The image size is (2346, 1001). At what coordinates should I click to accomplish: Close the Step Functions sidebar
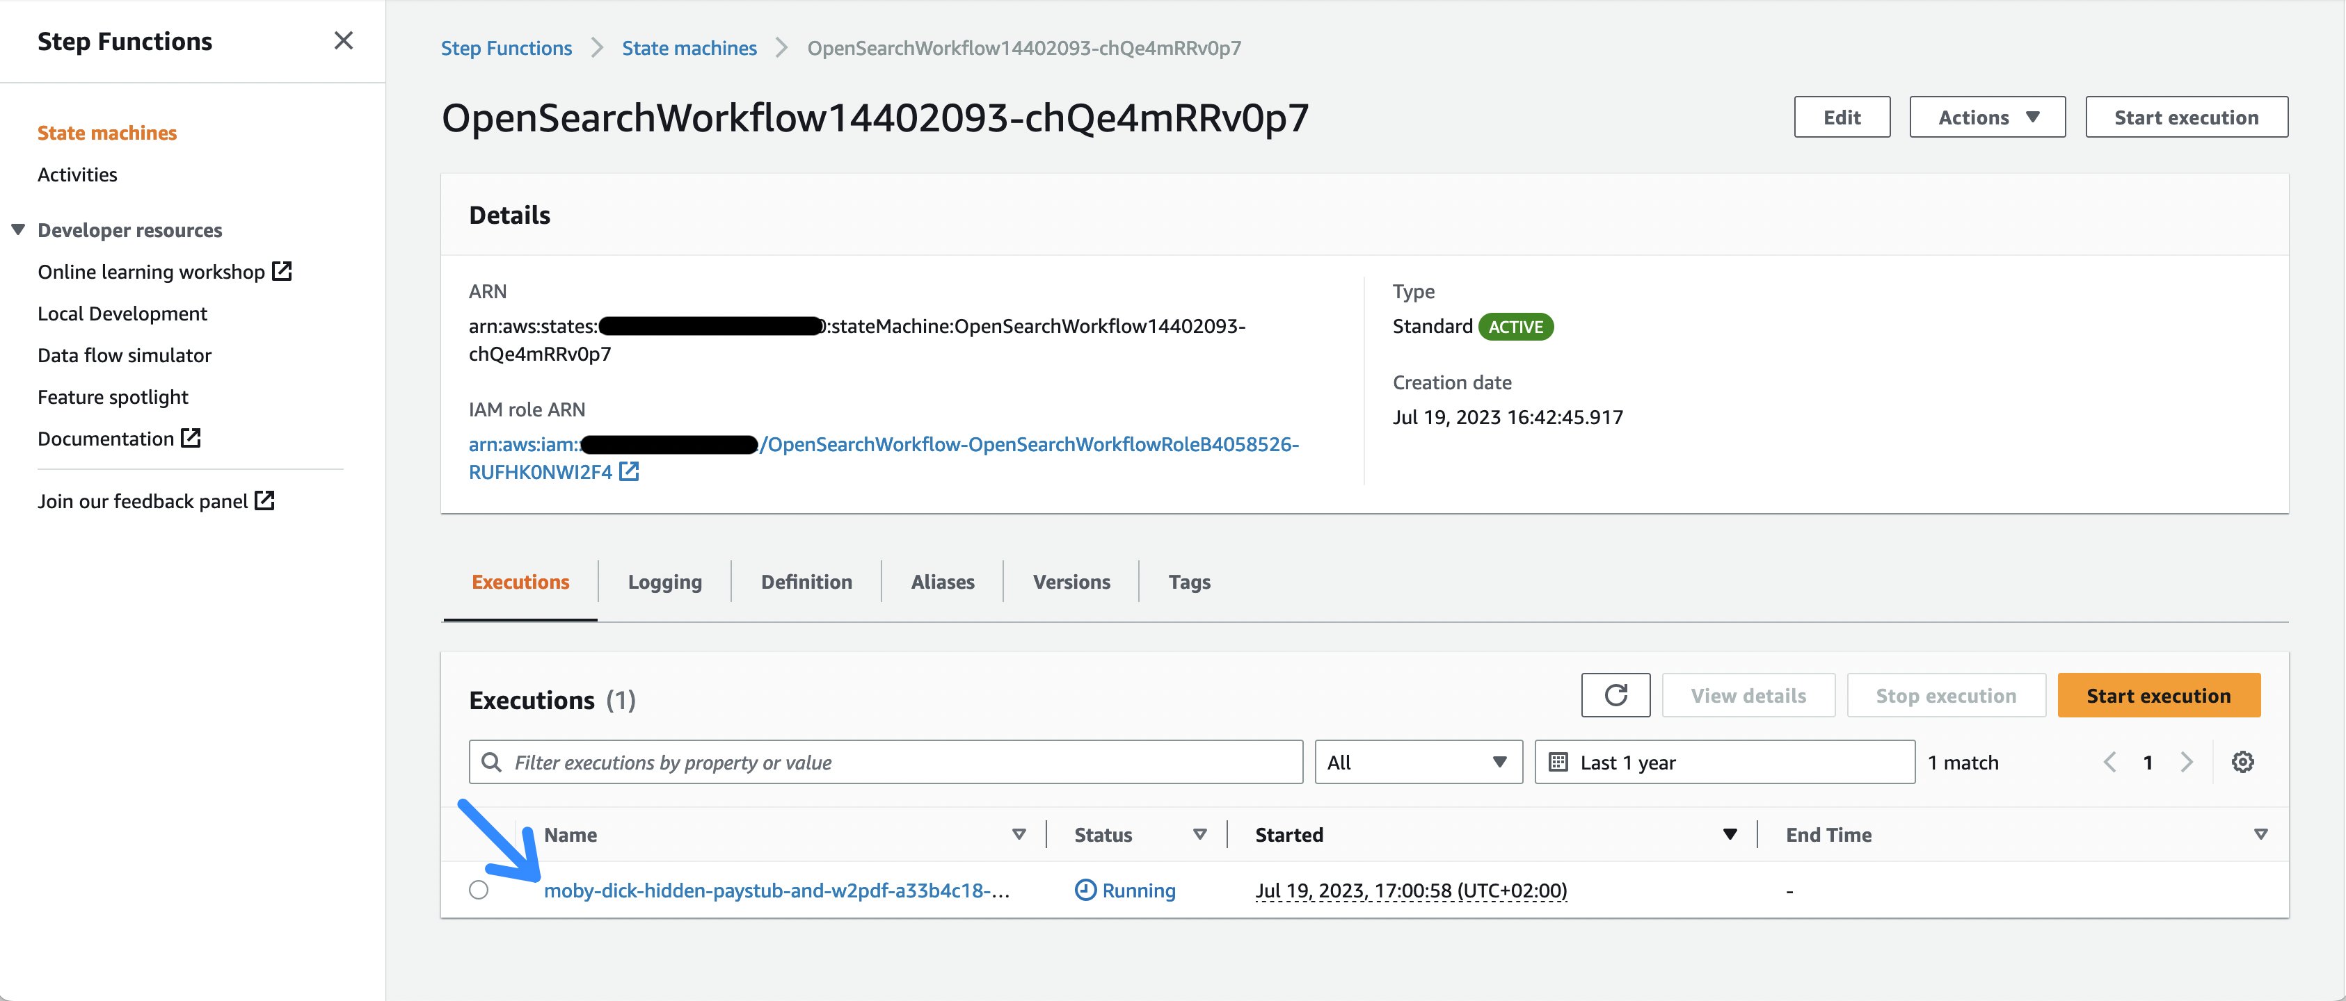click(x=343, y=40)
